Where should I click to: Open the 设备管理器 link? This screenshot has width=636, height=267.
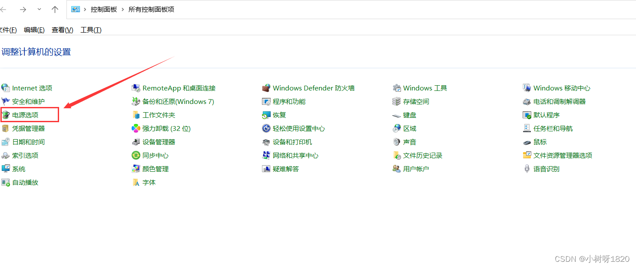pos(159,142)
